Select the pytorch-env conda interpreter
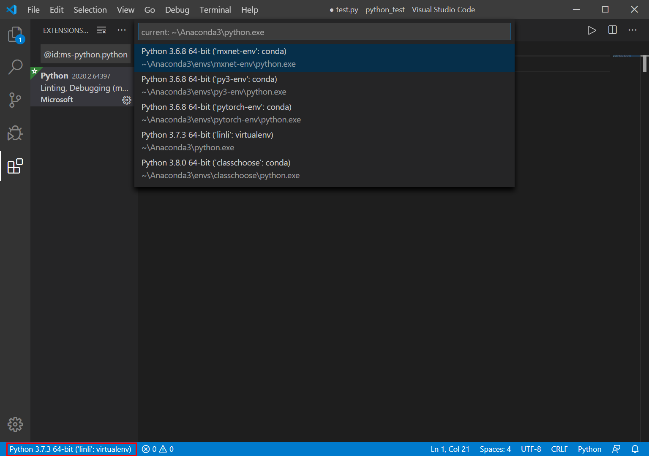649x456 pixels. (x=324, y=114)
